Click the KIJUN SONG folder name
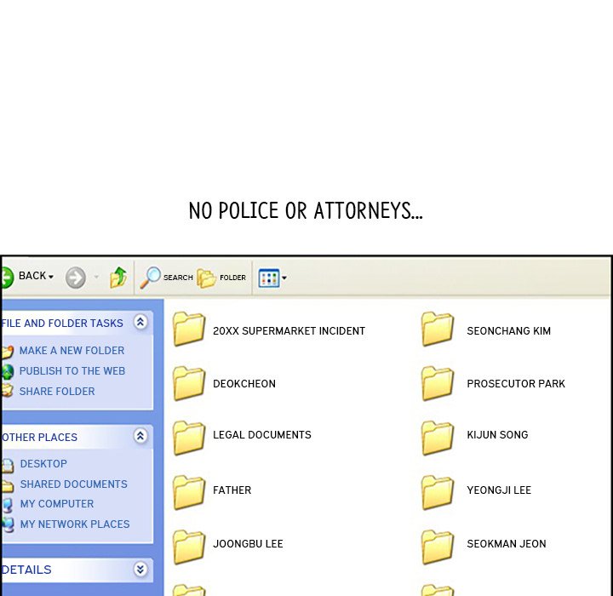The width and height of the screenshot is (613, 596). click(497, 435)
